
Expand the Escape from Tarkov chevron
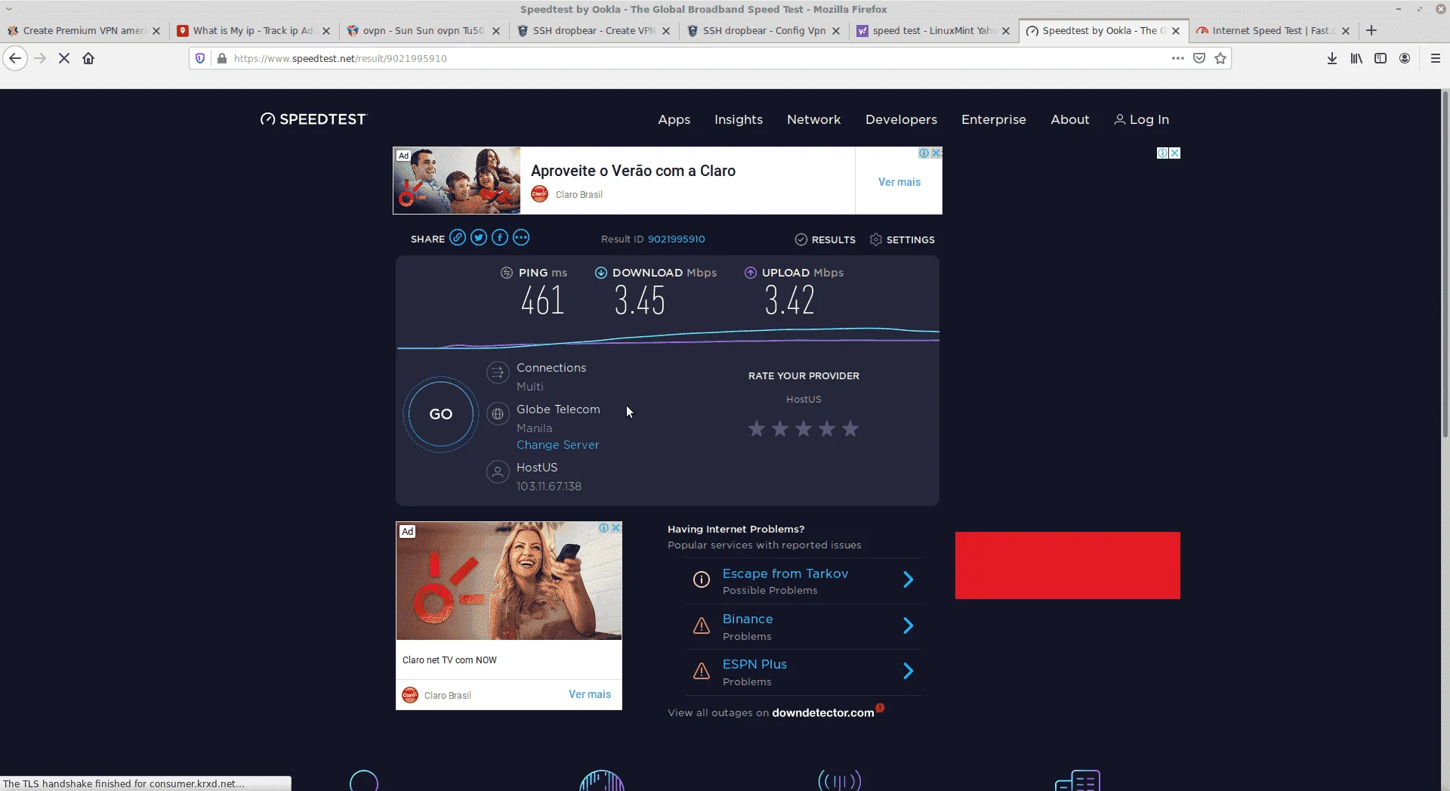tap(909, 579)
